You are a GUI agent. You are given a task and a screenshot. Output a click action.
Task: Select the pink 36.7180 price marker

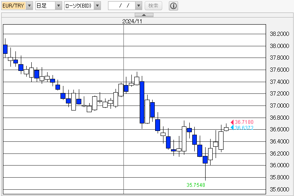coord(242,122)
